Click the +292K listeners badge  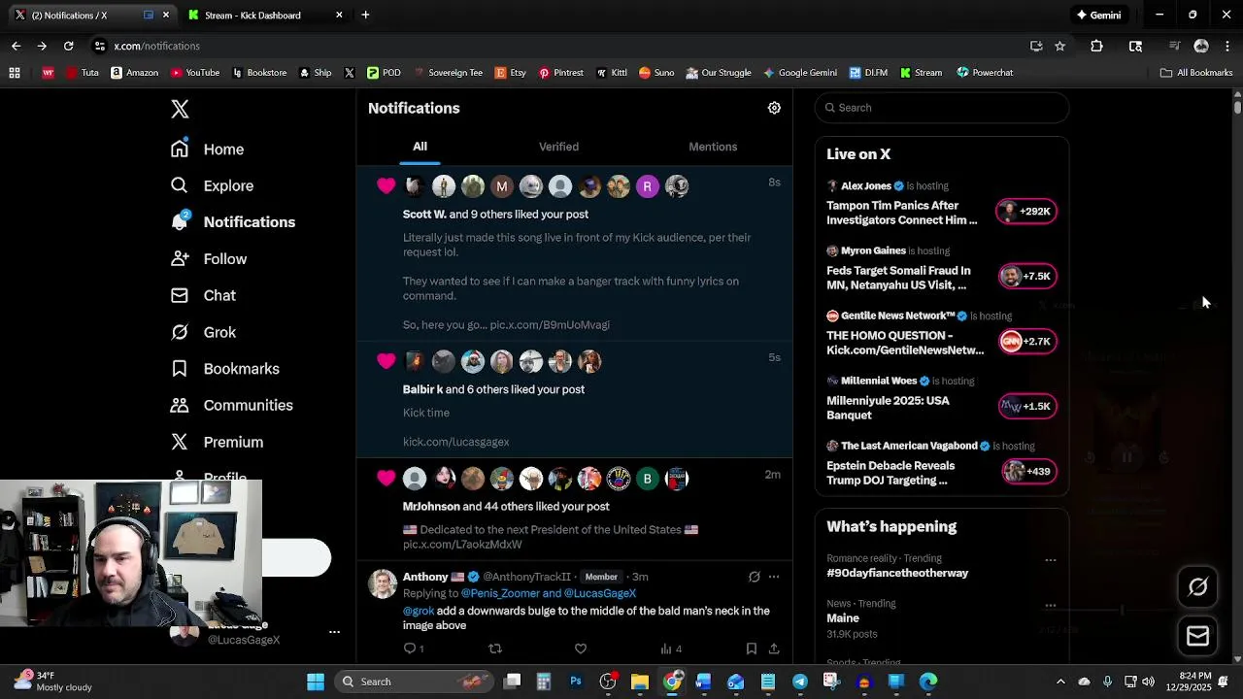coord(1026,212)
